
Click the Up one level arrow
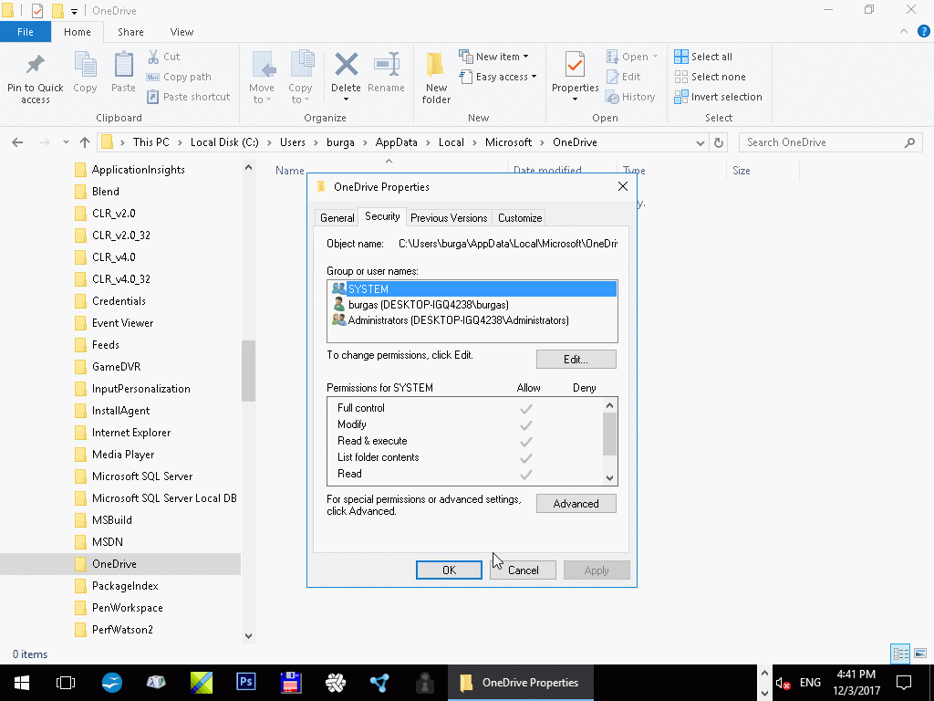click(x=85, y=142)
